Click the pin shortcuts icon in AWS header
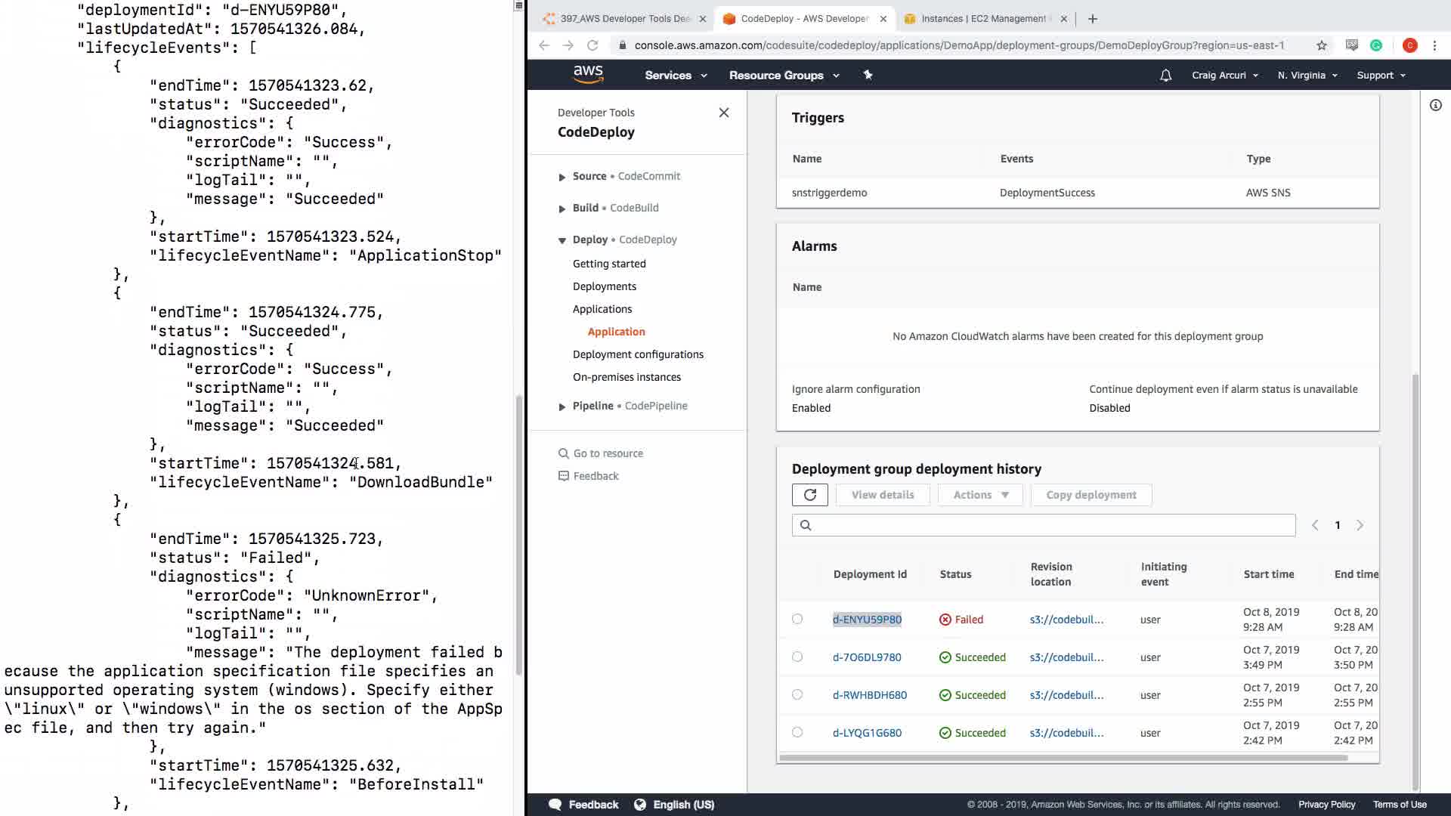1451x816 pixels. point(868,75)
